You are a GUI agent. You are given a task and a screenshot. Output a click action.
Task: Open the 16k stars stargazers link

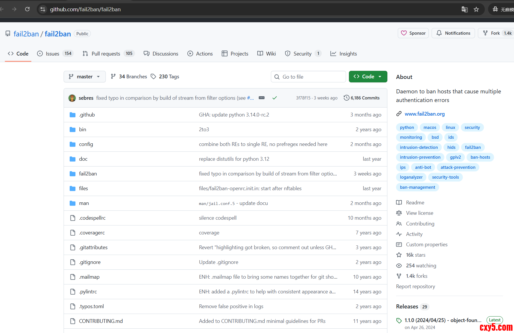(x=415, y=255)
